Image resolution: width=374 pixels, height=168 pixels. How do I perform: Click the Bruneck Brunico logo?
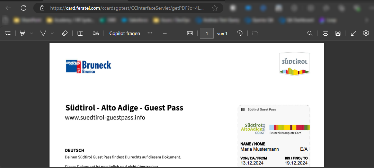point(89,67)
